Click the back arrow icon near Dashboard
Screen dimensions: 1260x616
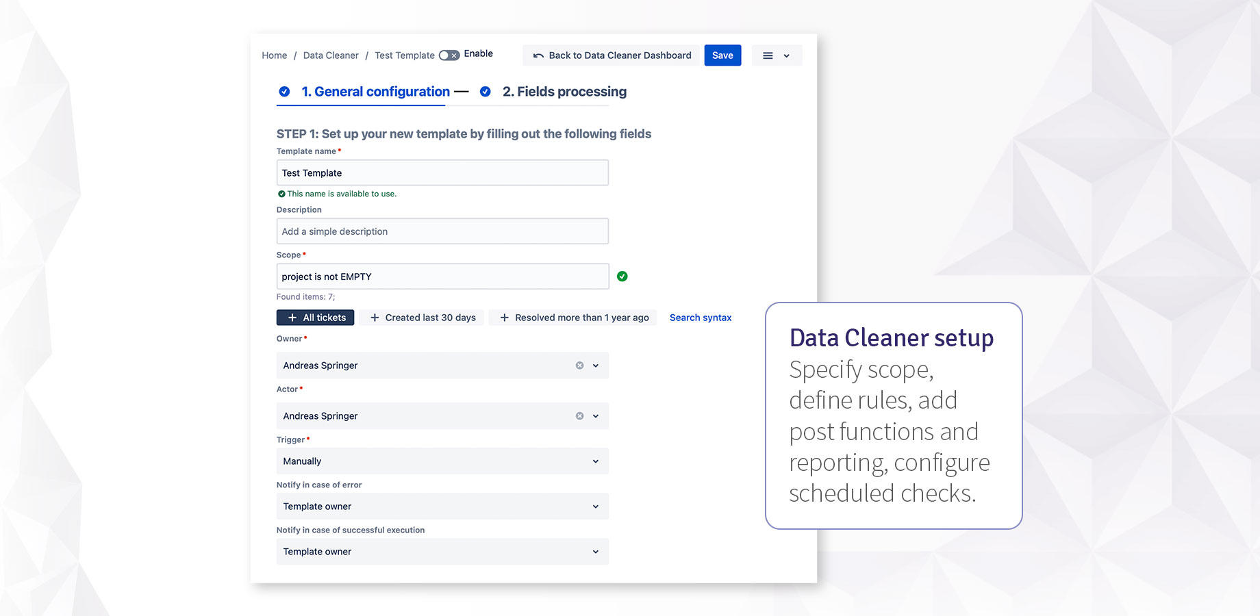click(538, 55)
